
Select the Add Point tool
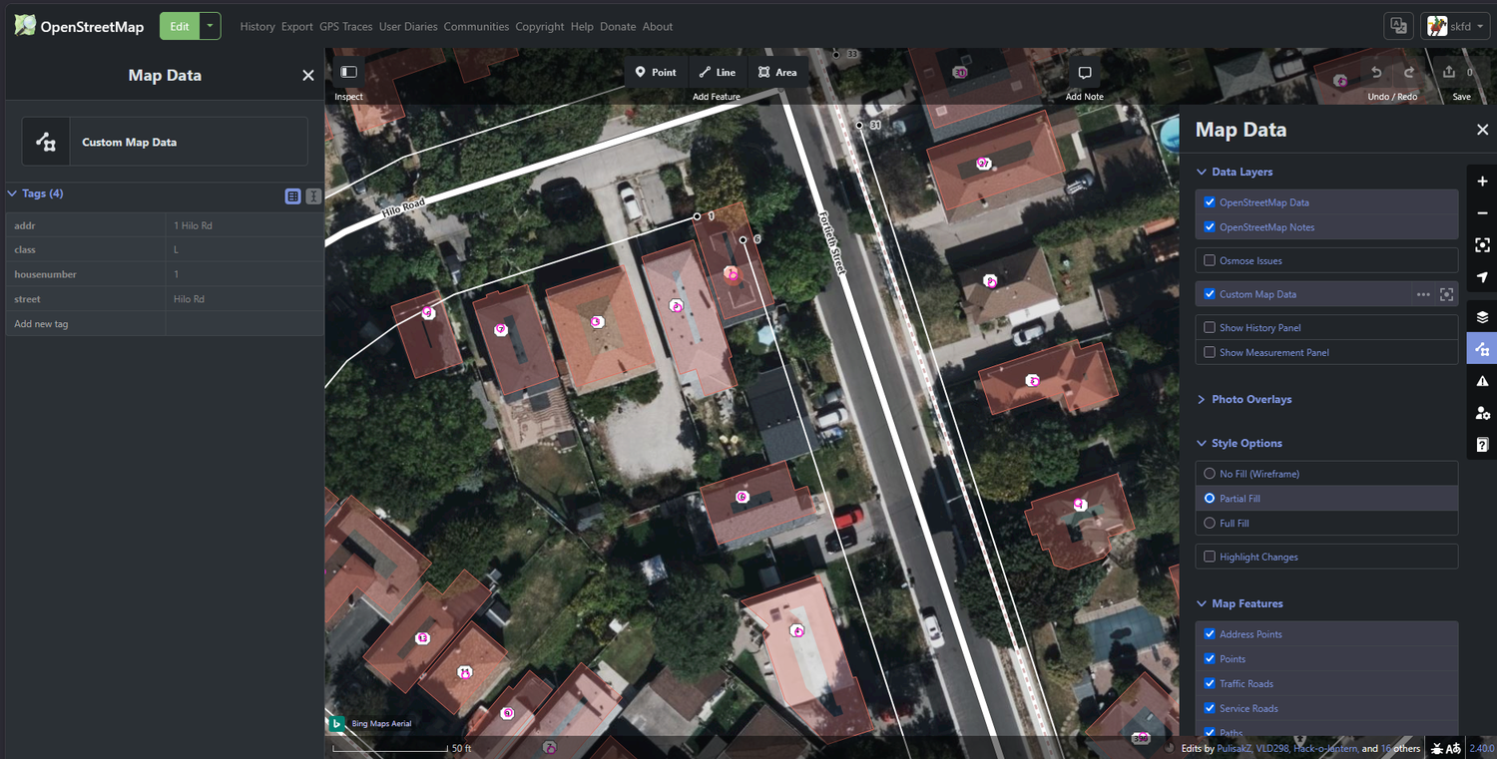click(657, 72)
